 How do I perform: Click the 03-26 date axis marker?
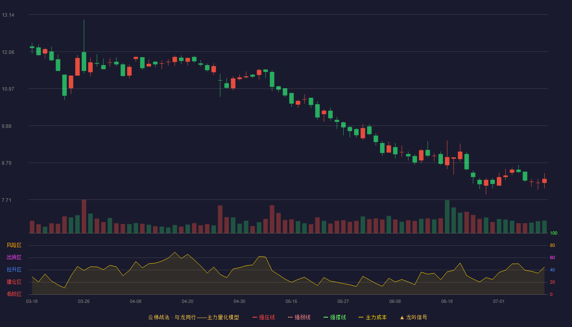pyautogui.click(x=84, y=301)
